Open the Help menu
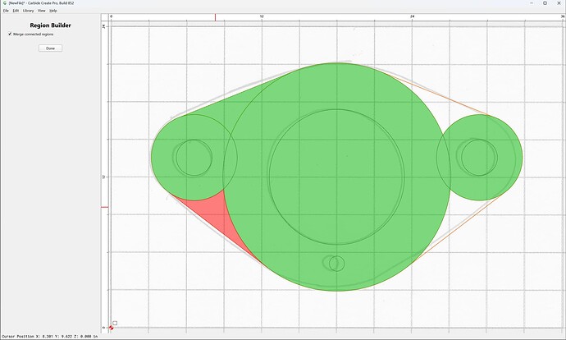Screen dimensions: 566x340 pyautogui.click(x=53, y=11)
